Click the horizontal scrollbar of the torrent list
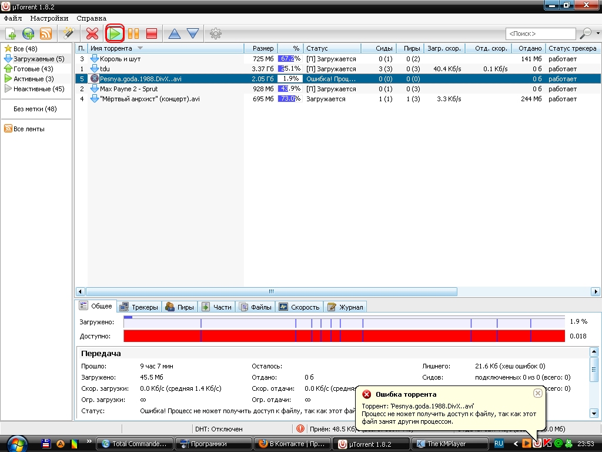The width and height of the screenshot is (602, 452). [270, 291]
